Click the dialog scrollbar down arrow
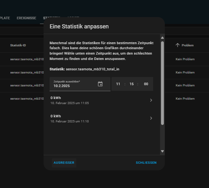The width and height of the screenshot is (209, 188). (x=163, y=151)
